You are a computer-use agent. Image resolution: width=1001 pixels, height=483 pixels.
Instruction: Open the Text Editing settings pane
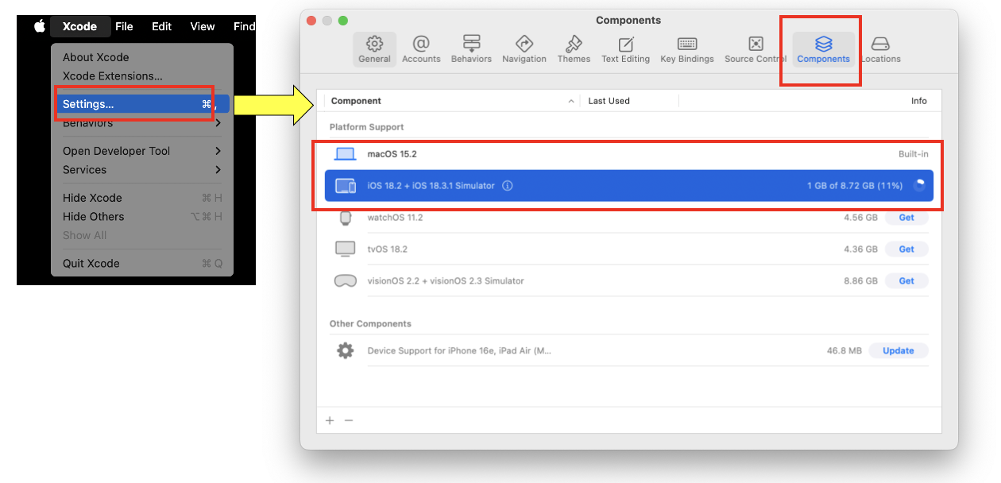click(625, 49)
